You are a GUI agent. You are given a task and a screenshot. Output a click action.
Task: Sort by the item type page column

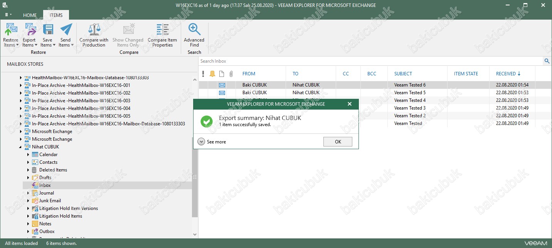(222, 74)
